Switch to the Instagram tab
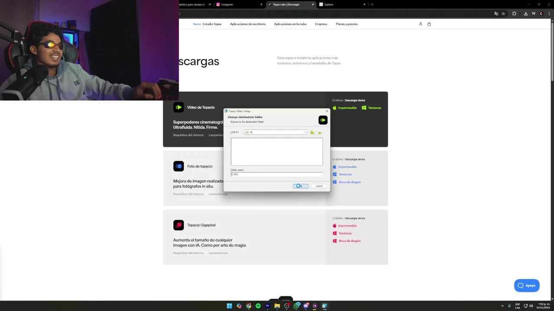 pos(239,4)
